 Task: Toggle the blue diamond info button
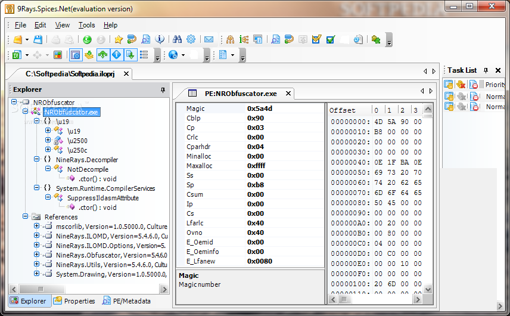point(116,55)
